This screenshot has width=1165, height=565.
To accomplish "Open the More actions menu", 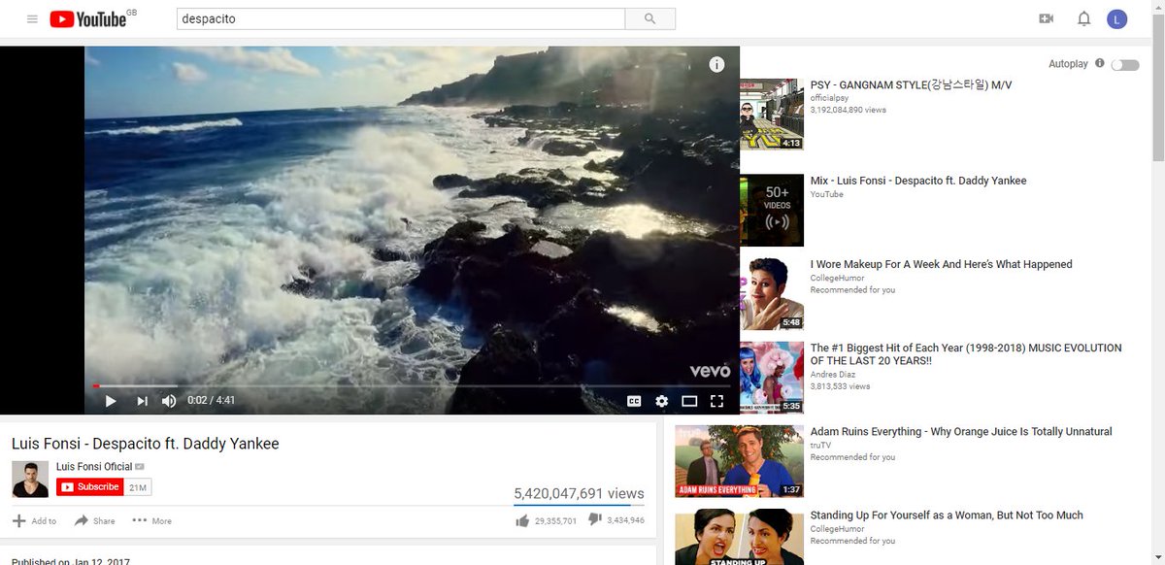I will (151, 521).
